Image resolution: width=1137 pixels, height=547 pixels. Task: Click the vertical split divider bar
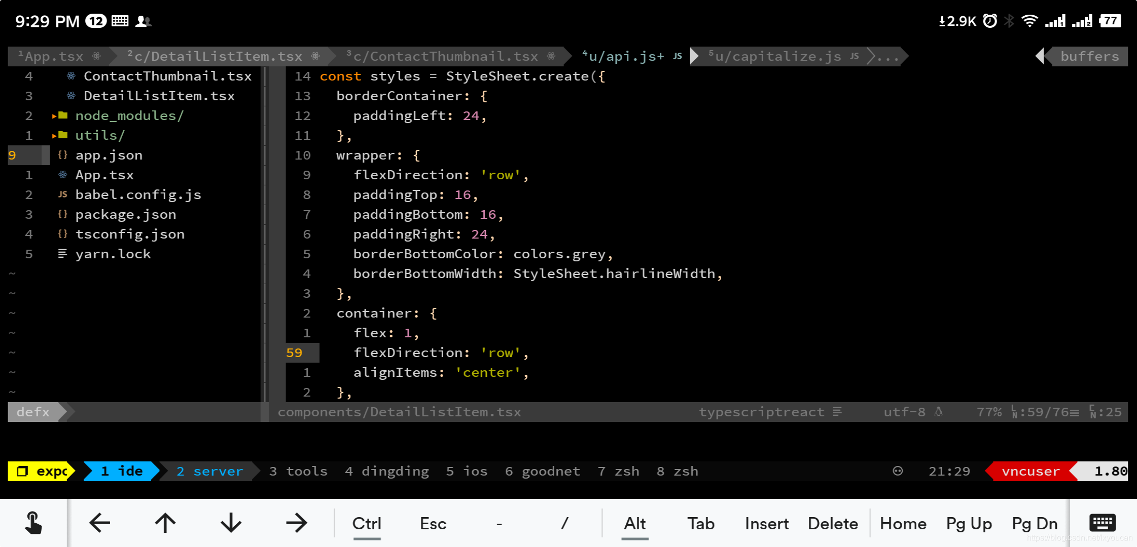pyautogui.click(x=265, y=233)
